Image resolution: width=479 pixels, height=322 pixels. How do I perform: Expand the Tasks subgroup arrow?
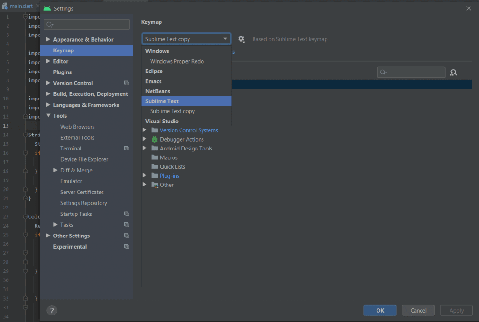[x=55, y=225]
